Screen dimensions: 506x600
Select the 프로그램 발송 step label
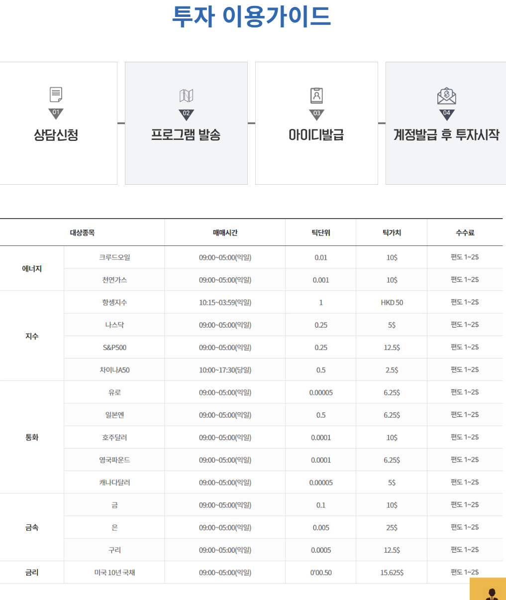[x=186, y=135]
